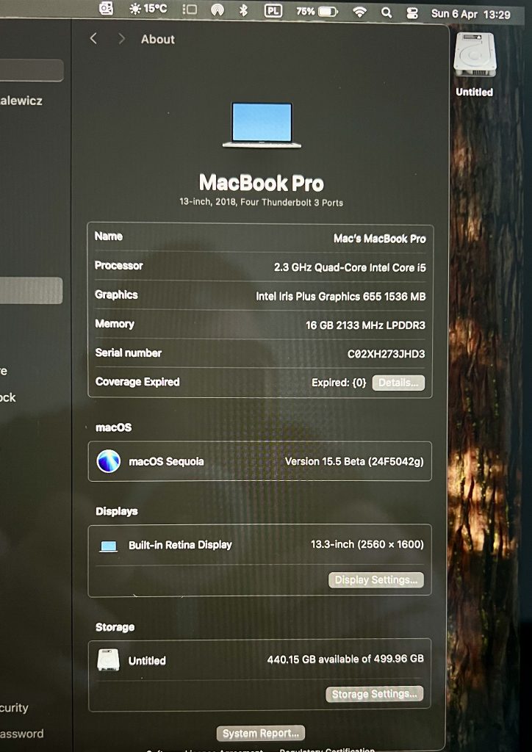Open the PL keyboard input source menu
Screen dimensions: 532x752
[x=273, y=10]
